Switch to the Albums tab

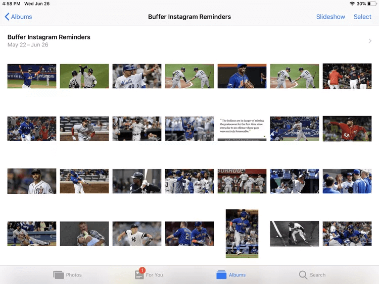[231, 275]
